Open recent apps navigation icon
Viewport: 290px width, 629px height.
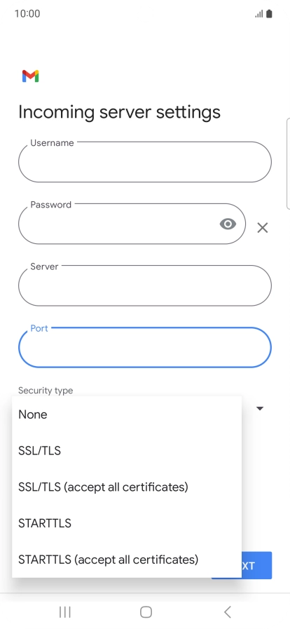click(65, 611)
